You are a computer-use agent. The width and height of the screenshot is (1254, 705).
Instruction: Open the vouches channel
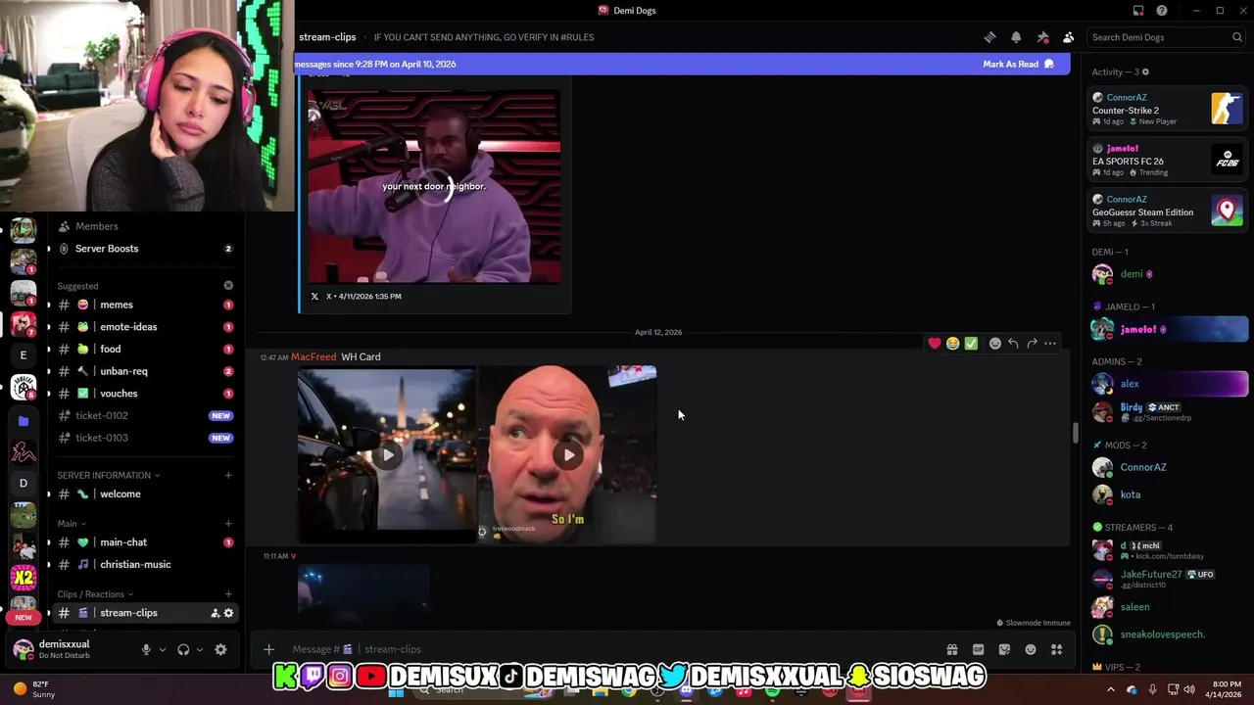tap(145, 394)
